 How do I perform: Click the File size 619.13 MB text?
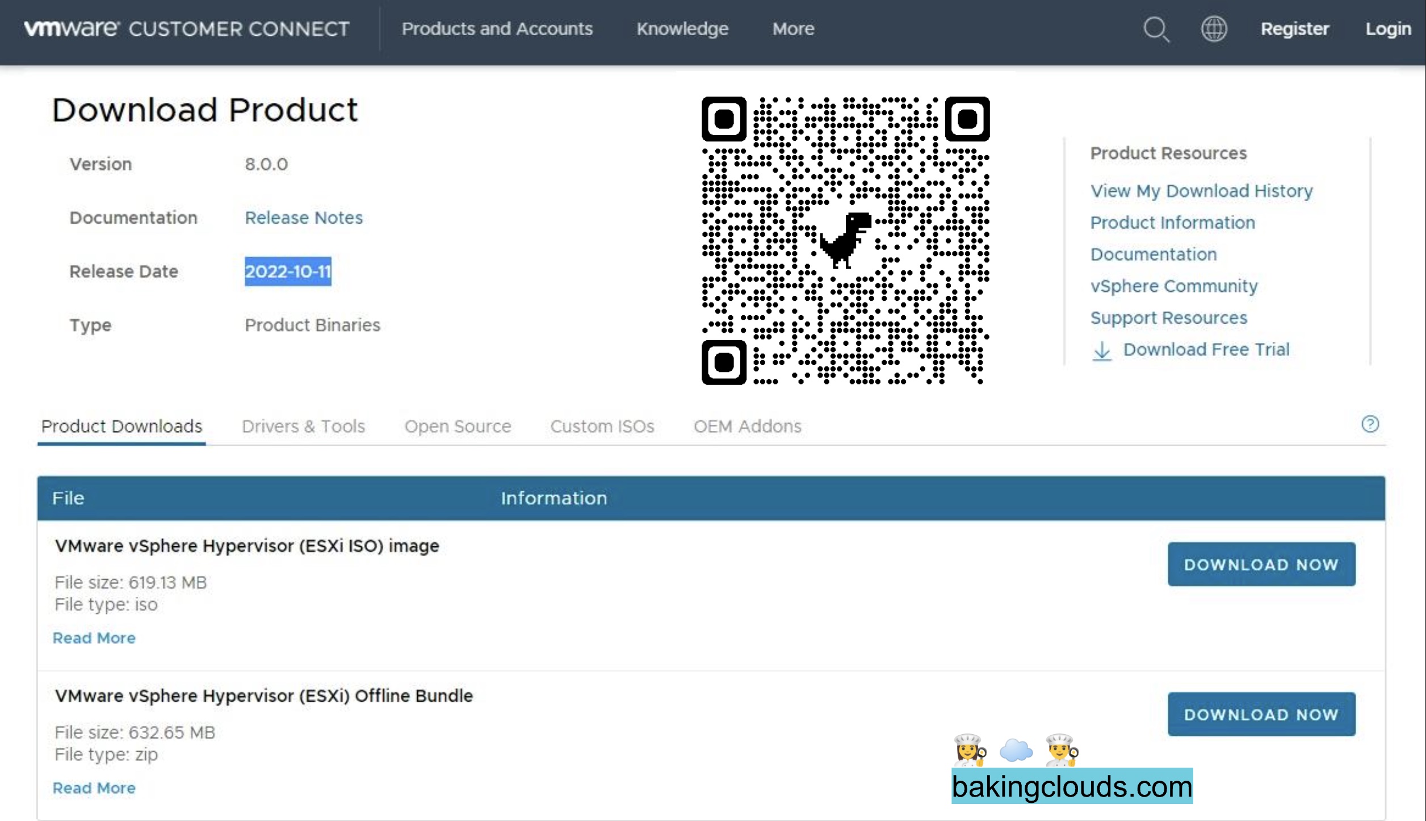131,583
